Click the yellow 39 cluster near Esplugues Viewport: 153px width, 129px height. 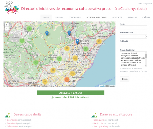click(x=45, y=82)
